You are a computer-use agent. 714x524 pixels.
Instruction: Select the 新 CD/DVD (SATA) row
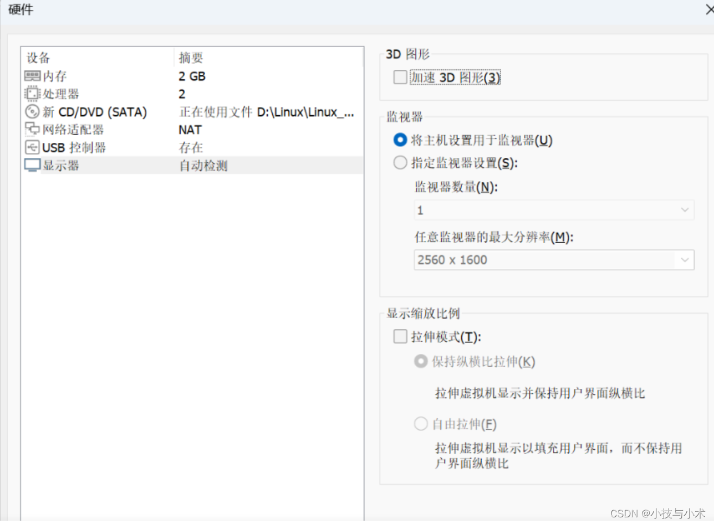pos(192,112)
